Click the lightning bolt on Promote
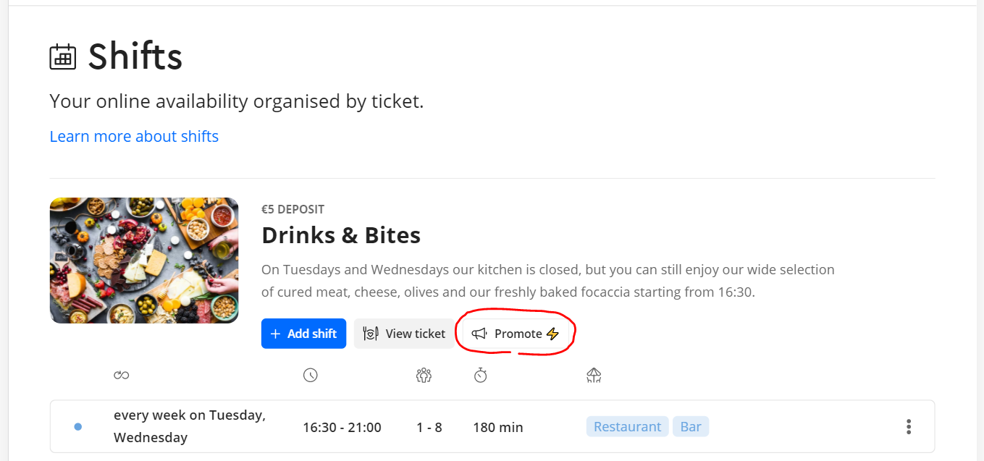The height and width of the screenshot is (461, 984). coord(552,334)
